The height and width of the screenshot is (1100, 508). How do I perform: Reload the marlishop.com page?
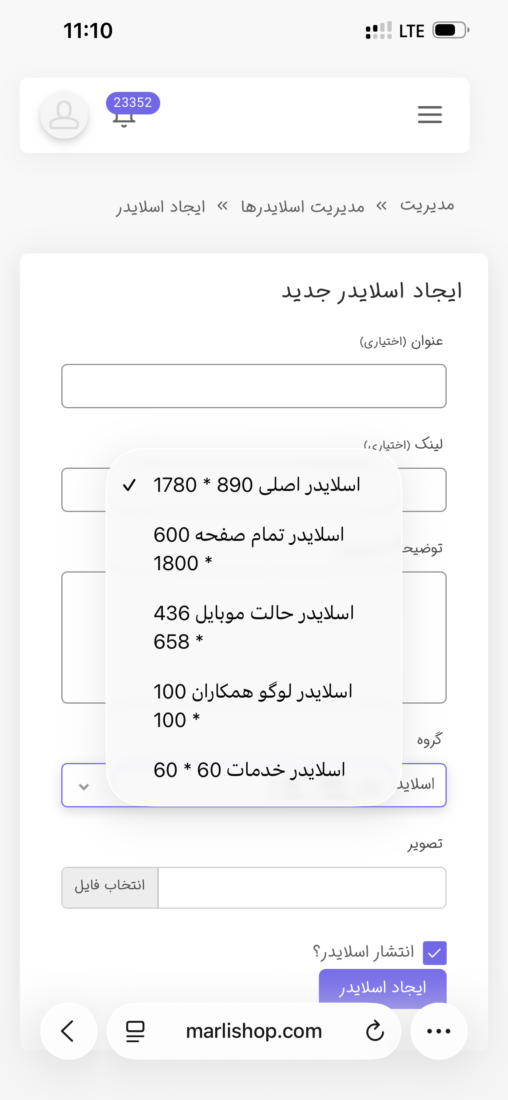375,1031
